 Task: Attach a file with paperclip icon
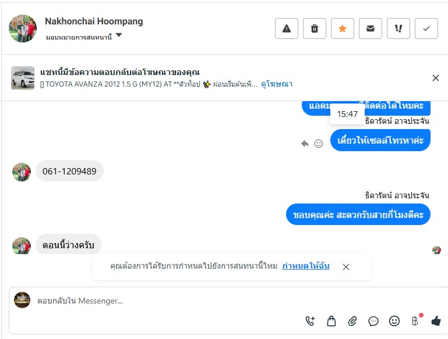point(352,320)
